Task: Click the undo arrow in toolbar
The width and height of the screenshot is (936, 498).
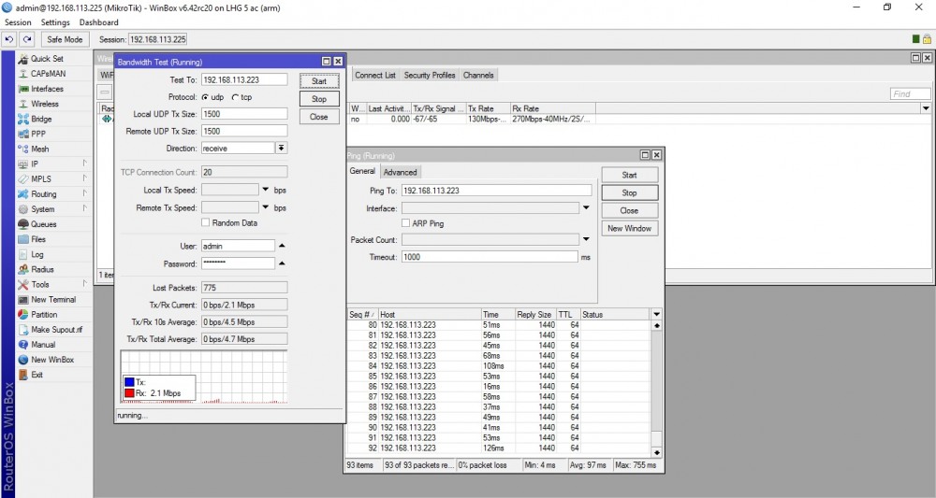Action: [x=9, y=39]
